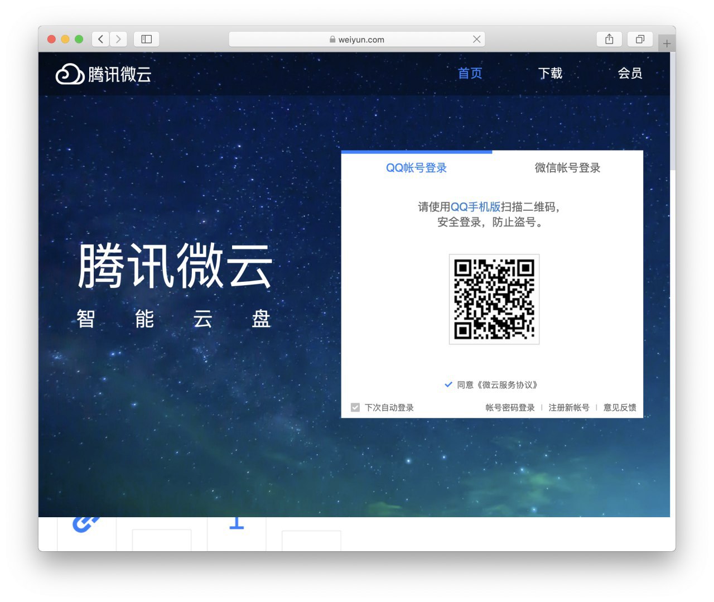Open a new tab with plus button
This screenshot has width=714, height=602.
pyautogui.click(x=667, y=43)
